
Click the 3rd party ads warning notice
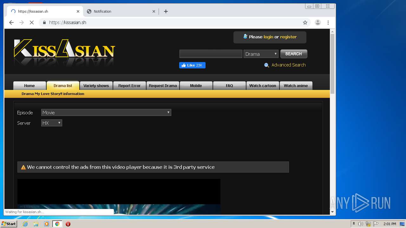click(x=153, y=167)
